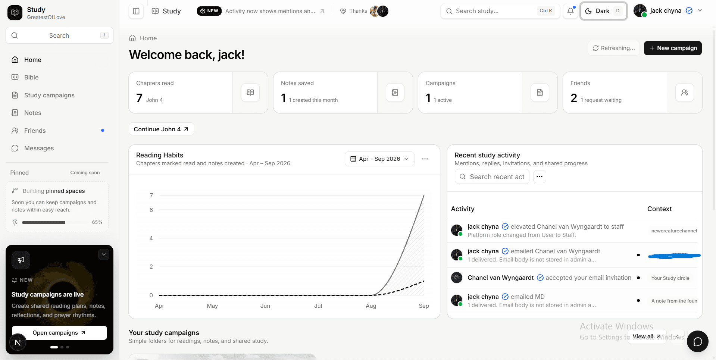
Task: Go to Study campaigns in sidebar
Action: coord(49,95)
